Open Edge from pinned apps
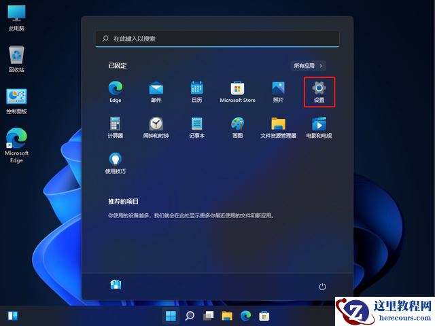This screenshot has width=435, height=326. (x=116, y=92)
